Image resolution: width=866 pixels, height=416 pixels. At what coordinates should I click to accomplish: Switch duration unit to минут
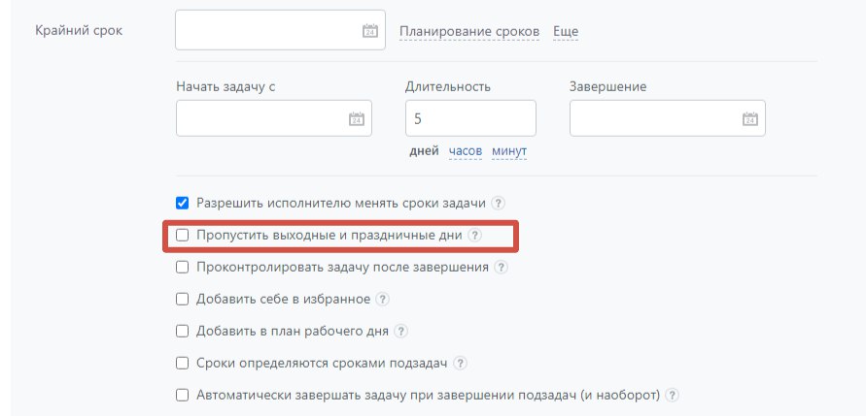pyautogui.click(x=509, y=151)
